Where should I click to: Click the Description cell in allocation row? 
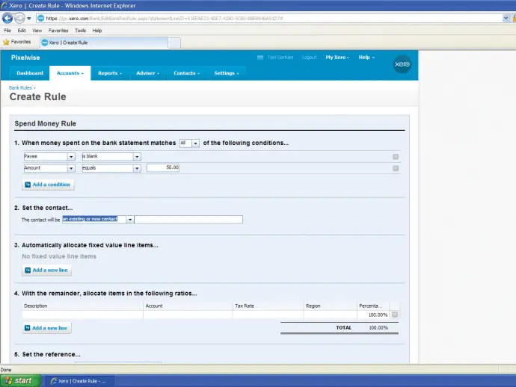tap(82, 315)
